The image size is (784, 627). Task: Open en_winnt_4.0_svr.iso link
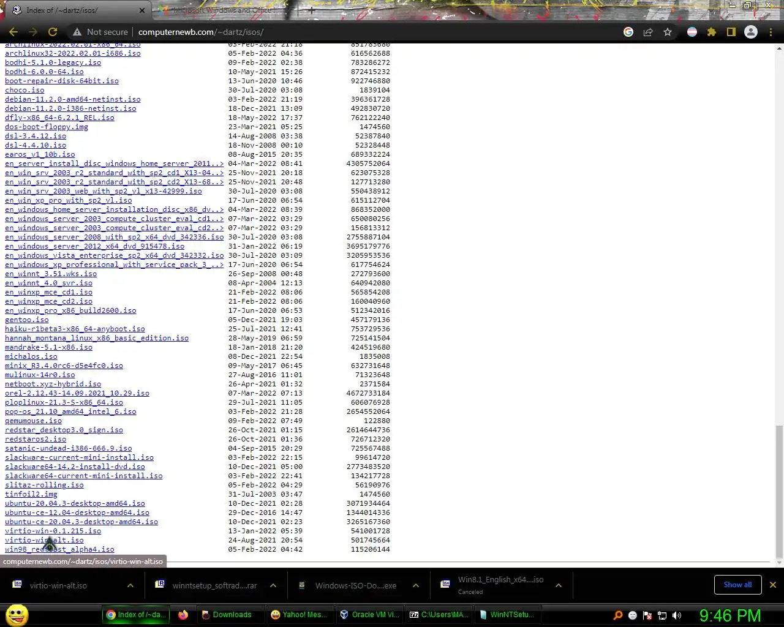pyautogui.click(x=49, y=283)
